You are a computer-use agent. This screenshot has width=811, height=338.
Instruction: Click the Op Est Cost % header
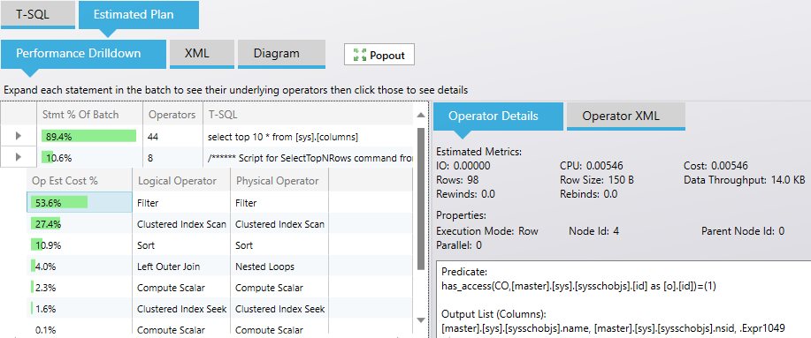pos(80,181)
